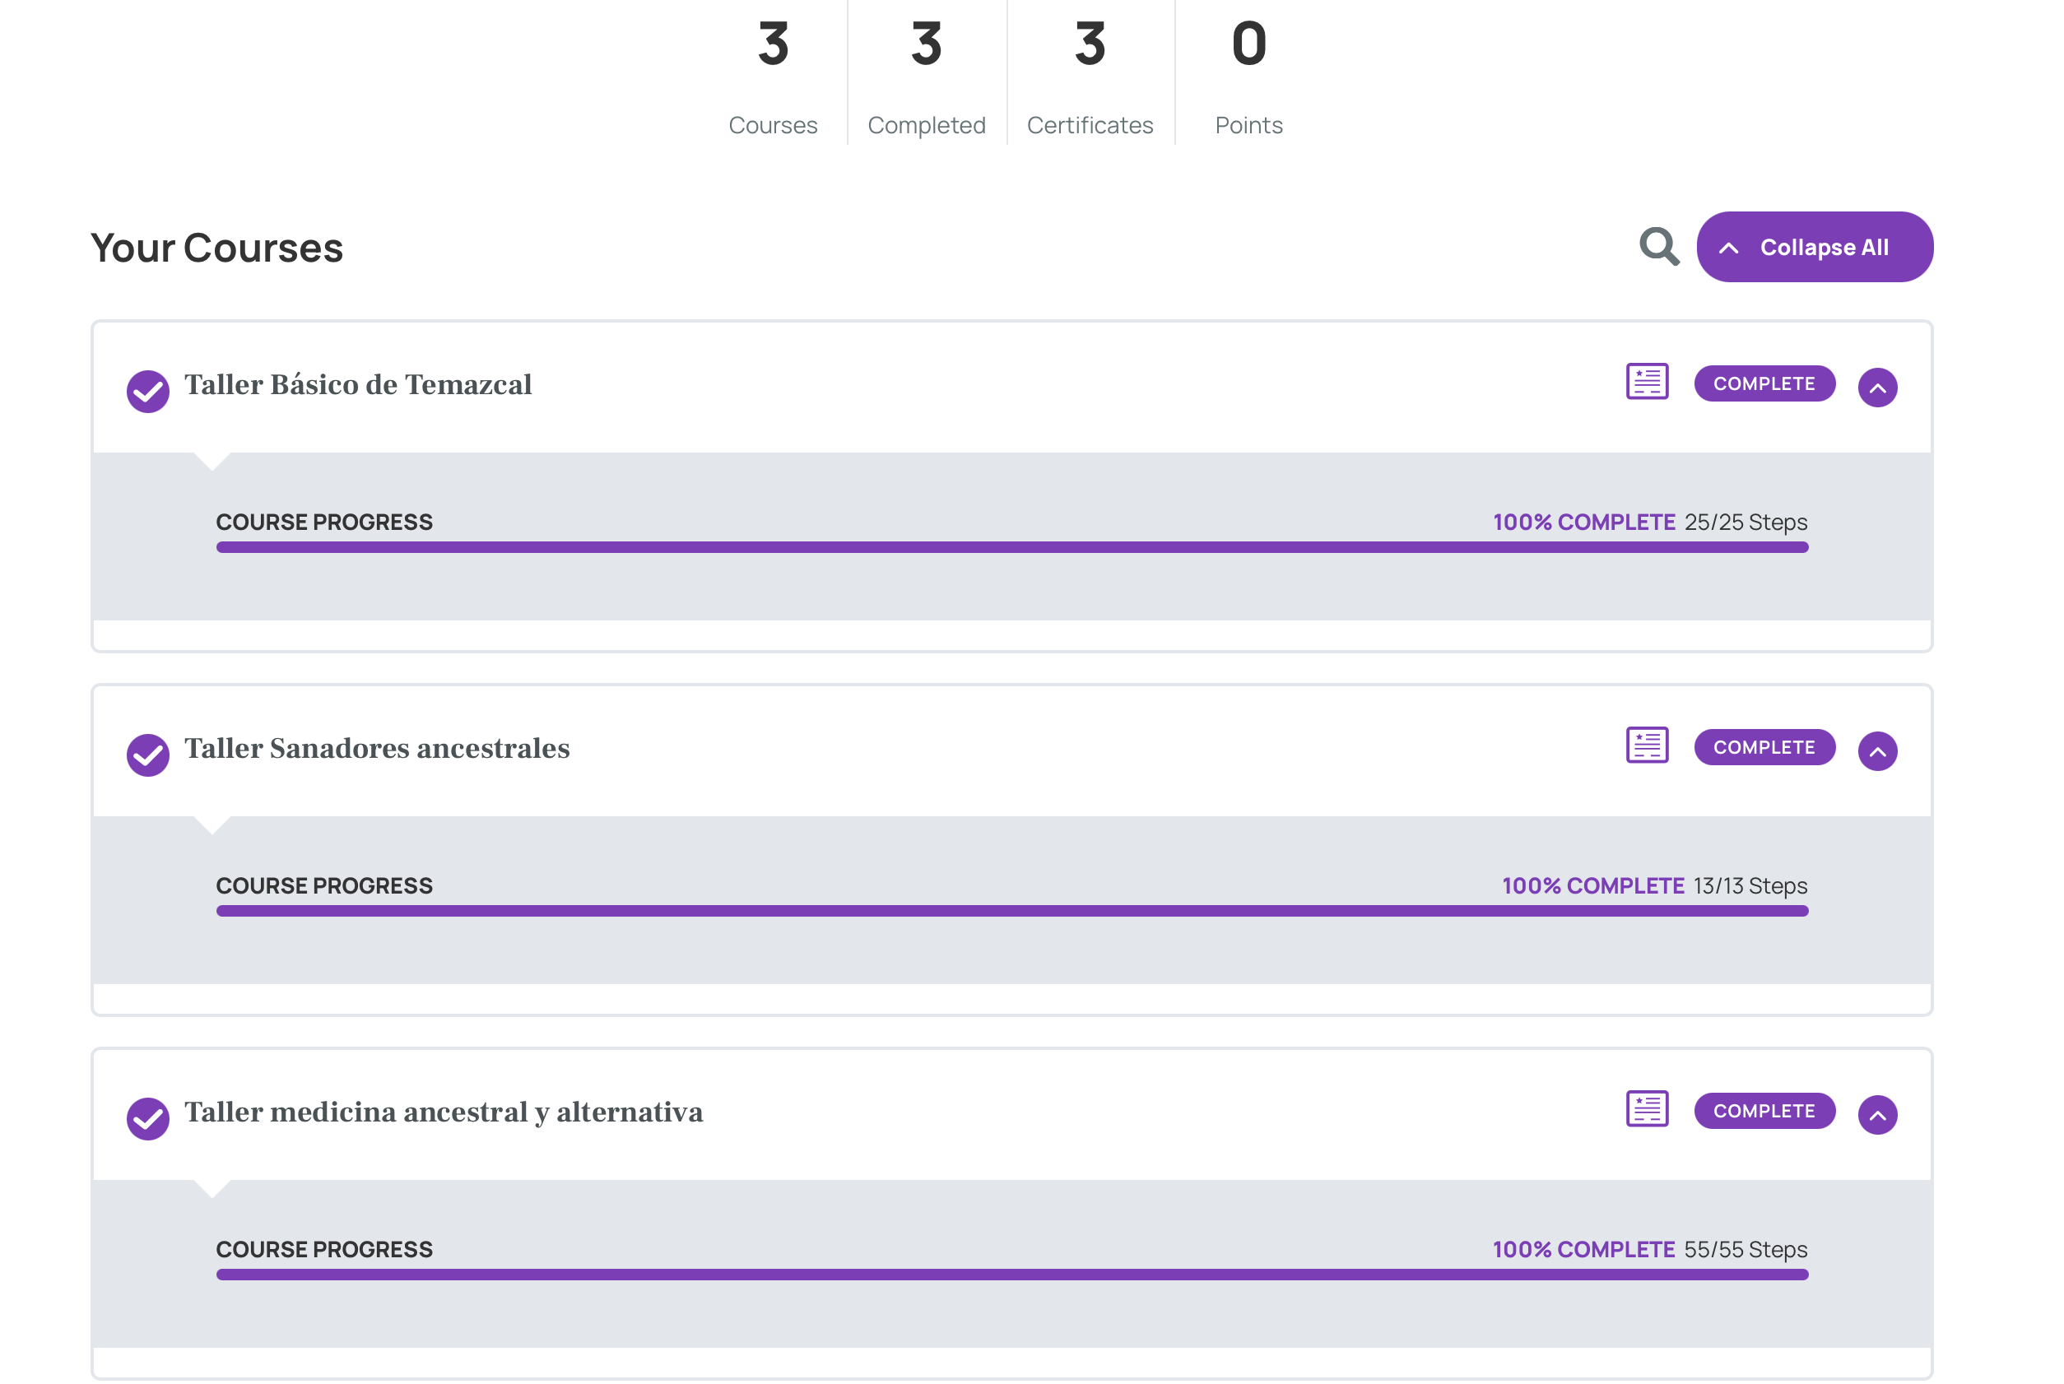2064x1384 pixels.
Task: Open Taller medicina ancestral y alternativa course
Action: tap(444, 1112)
